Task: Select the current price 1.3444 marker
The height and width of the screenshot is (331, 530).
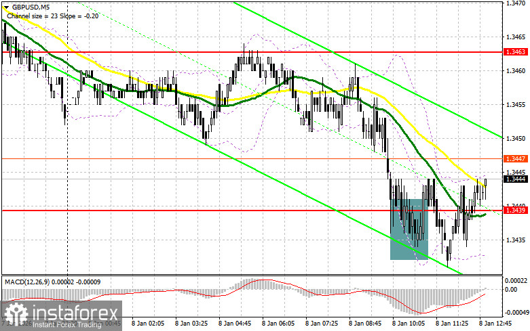Action: pos(515,179)
